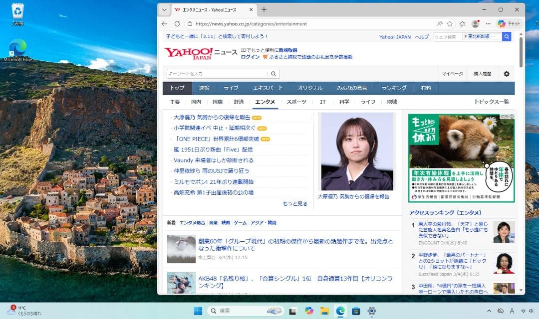Click もっと見る to show more topics
This screenshot has height=319, width=539.
(x=295, y=204)
